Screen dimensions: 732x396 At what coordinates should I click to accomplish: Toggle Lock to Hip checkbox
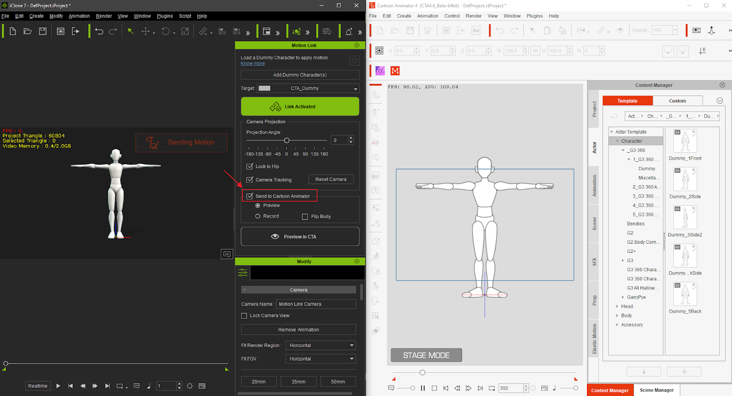tap(250, 166)
